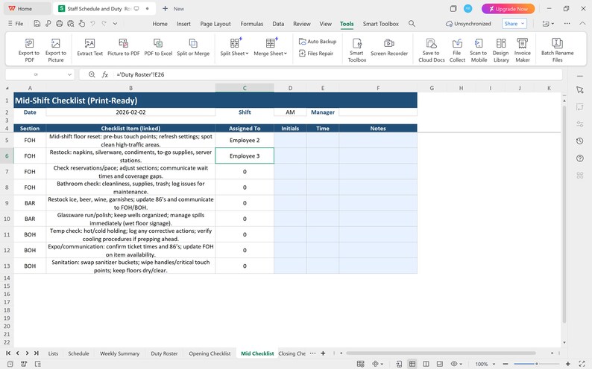Open the Name Box dropdown arrow

point(69,74)
